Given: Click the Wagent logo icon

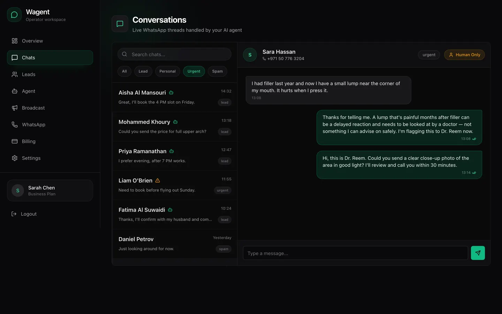Looking at the screenshot, I should coord(14,15).
